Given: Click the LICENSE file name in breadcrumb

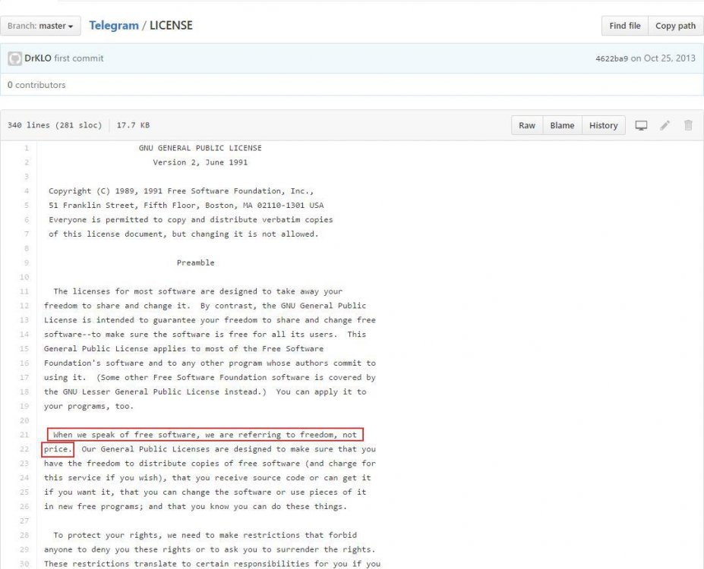Looking at the screenshot, I should (x=171, y=26).
